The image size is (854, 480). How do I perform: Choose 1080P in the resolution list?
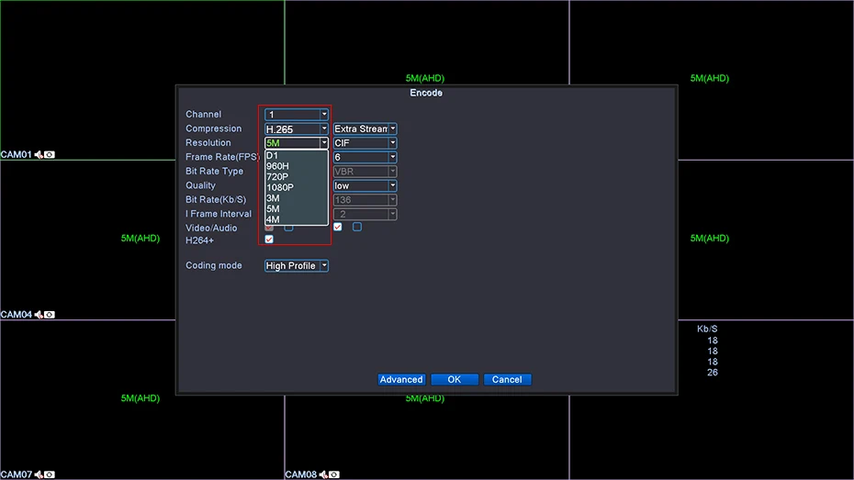[297, 187]
